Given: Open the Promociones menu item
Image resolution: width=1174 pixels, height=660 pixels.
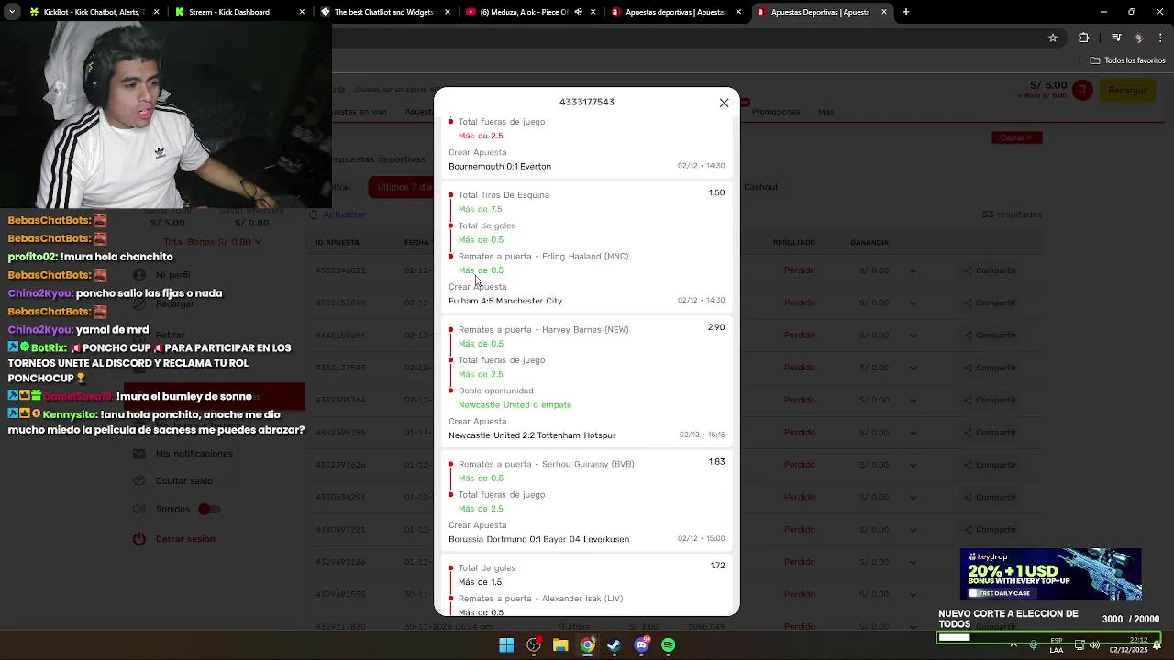Looking at the screenshot, I should (x=776, y=112).
